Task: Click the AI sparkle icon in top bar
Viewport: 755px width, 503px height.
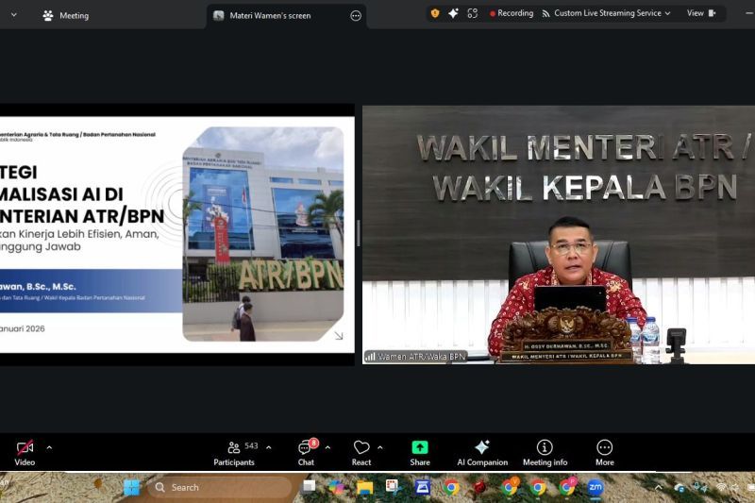Action: [453, 13]
